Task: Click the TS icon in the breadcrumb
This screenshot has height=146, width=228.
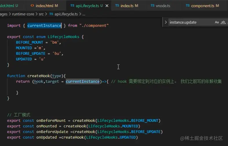Action: (x=51, y=14)
